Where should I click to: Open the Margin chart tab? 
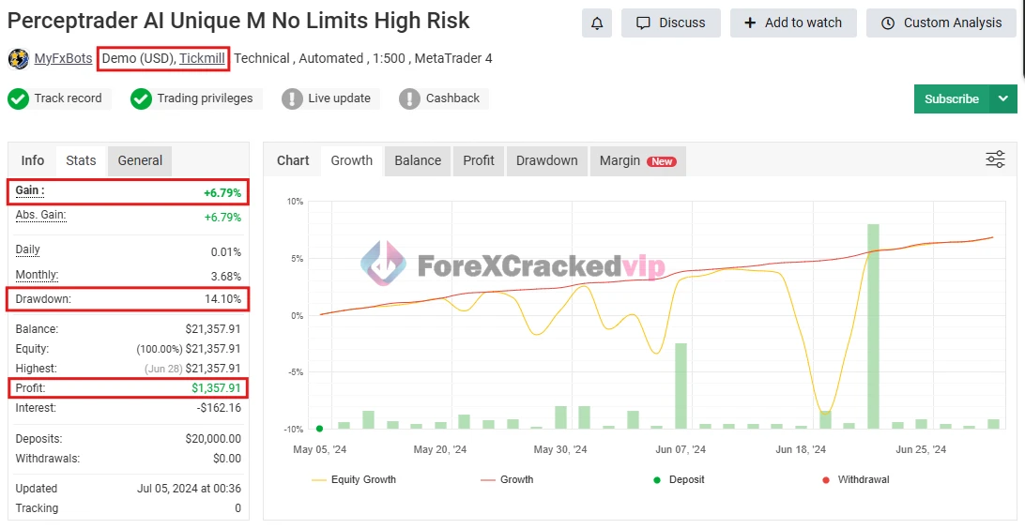pos(638,160)
